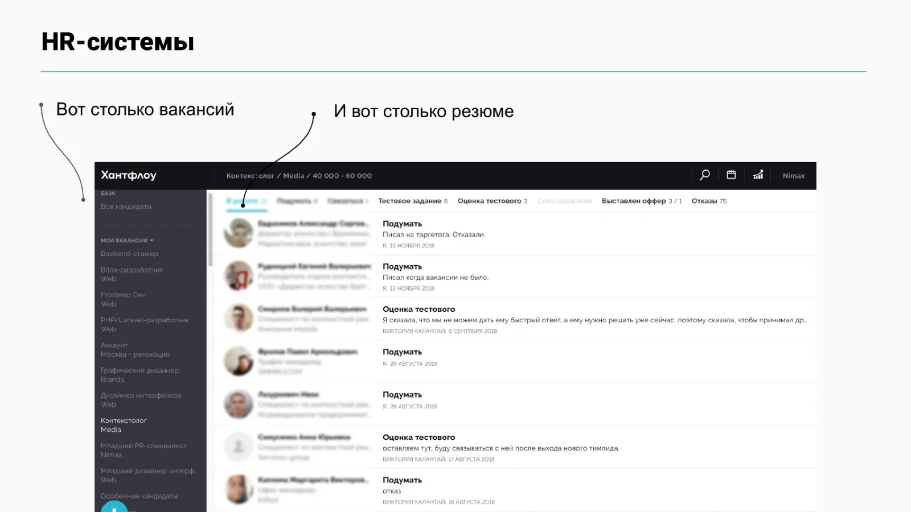Open avatar of candidate dated 6 сентября 2018
This screenshot has height=512, width=911.
(x=239, y=318)
